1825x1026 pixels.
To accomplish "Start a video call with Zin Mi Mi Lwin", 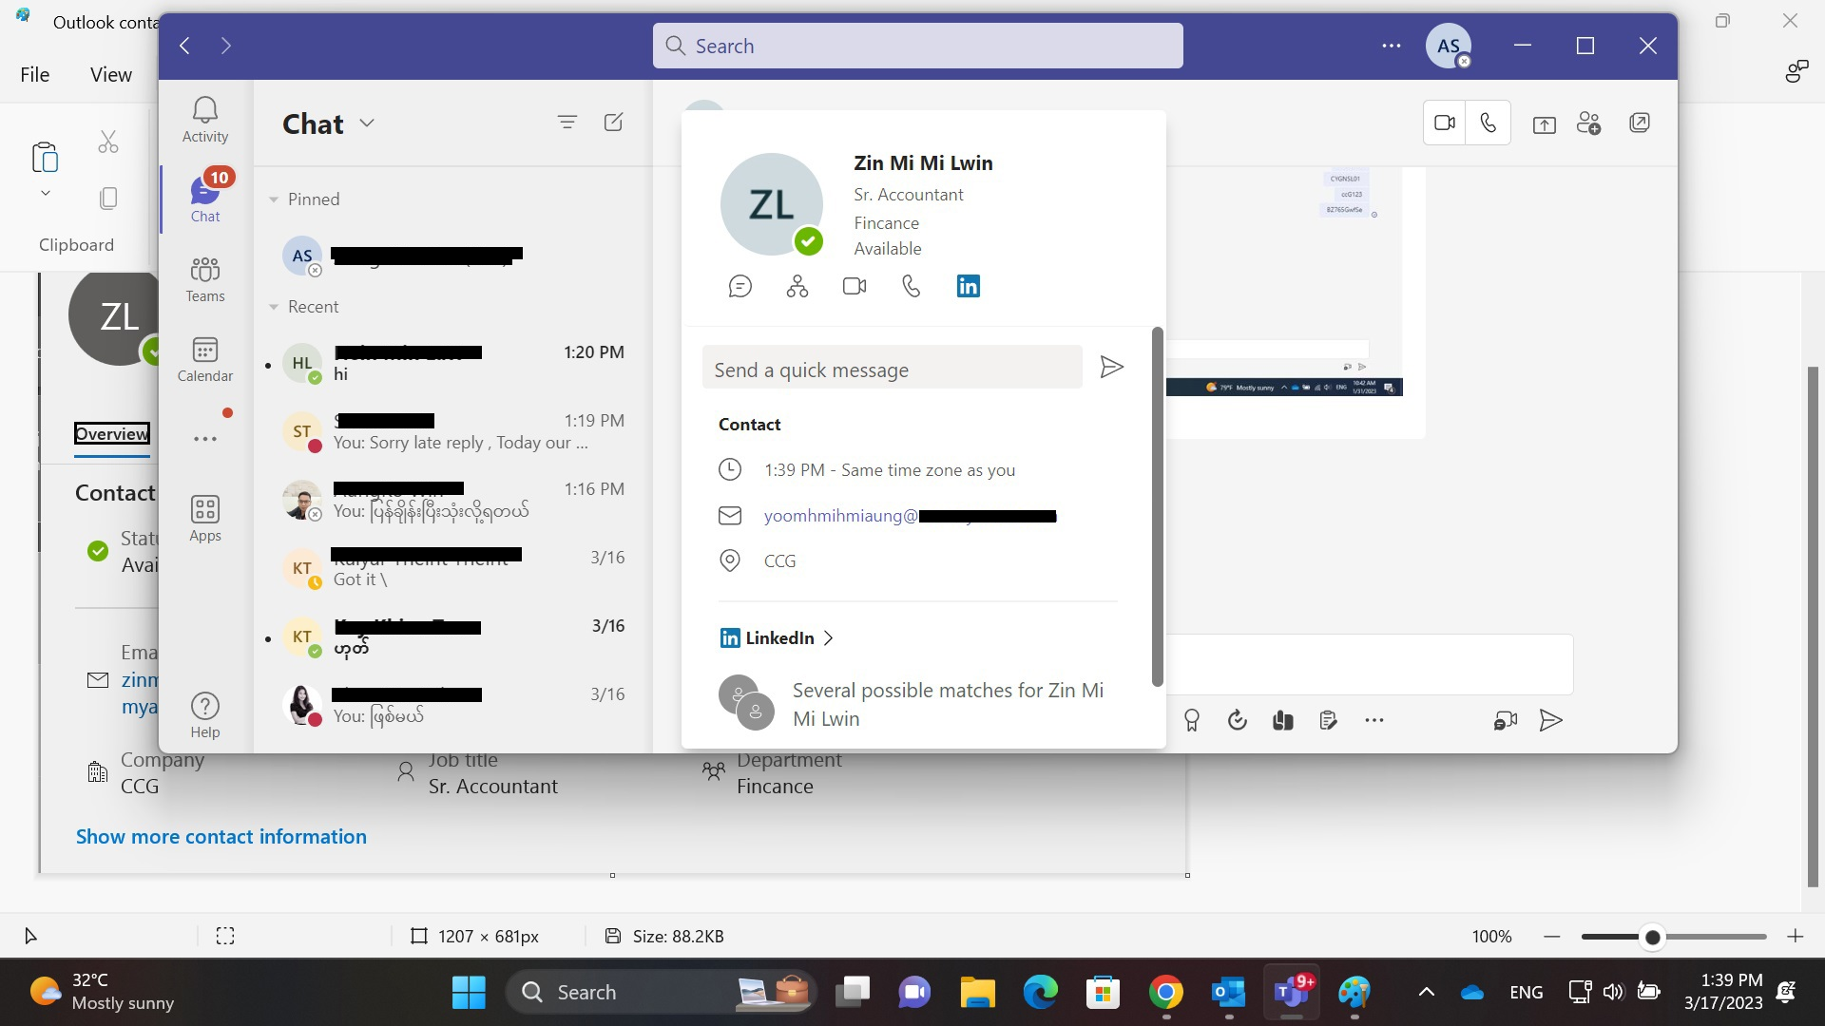I will [x=854, y=285].
